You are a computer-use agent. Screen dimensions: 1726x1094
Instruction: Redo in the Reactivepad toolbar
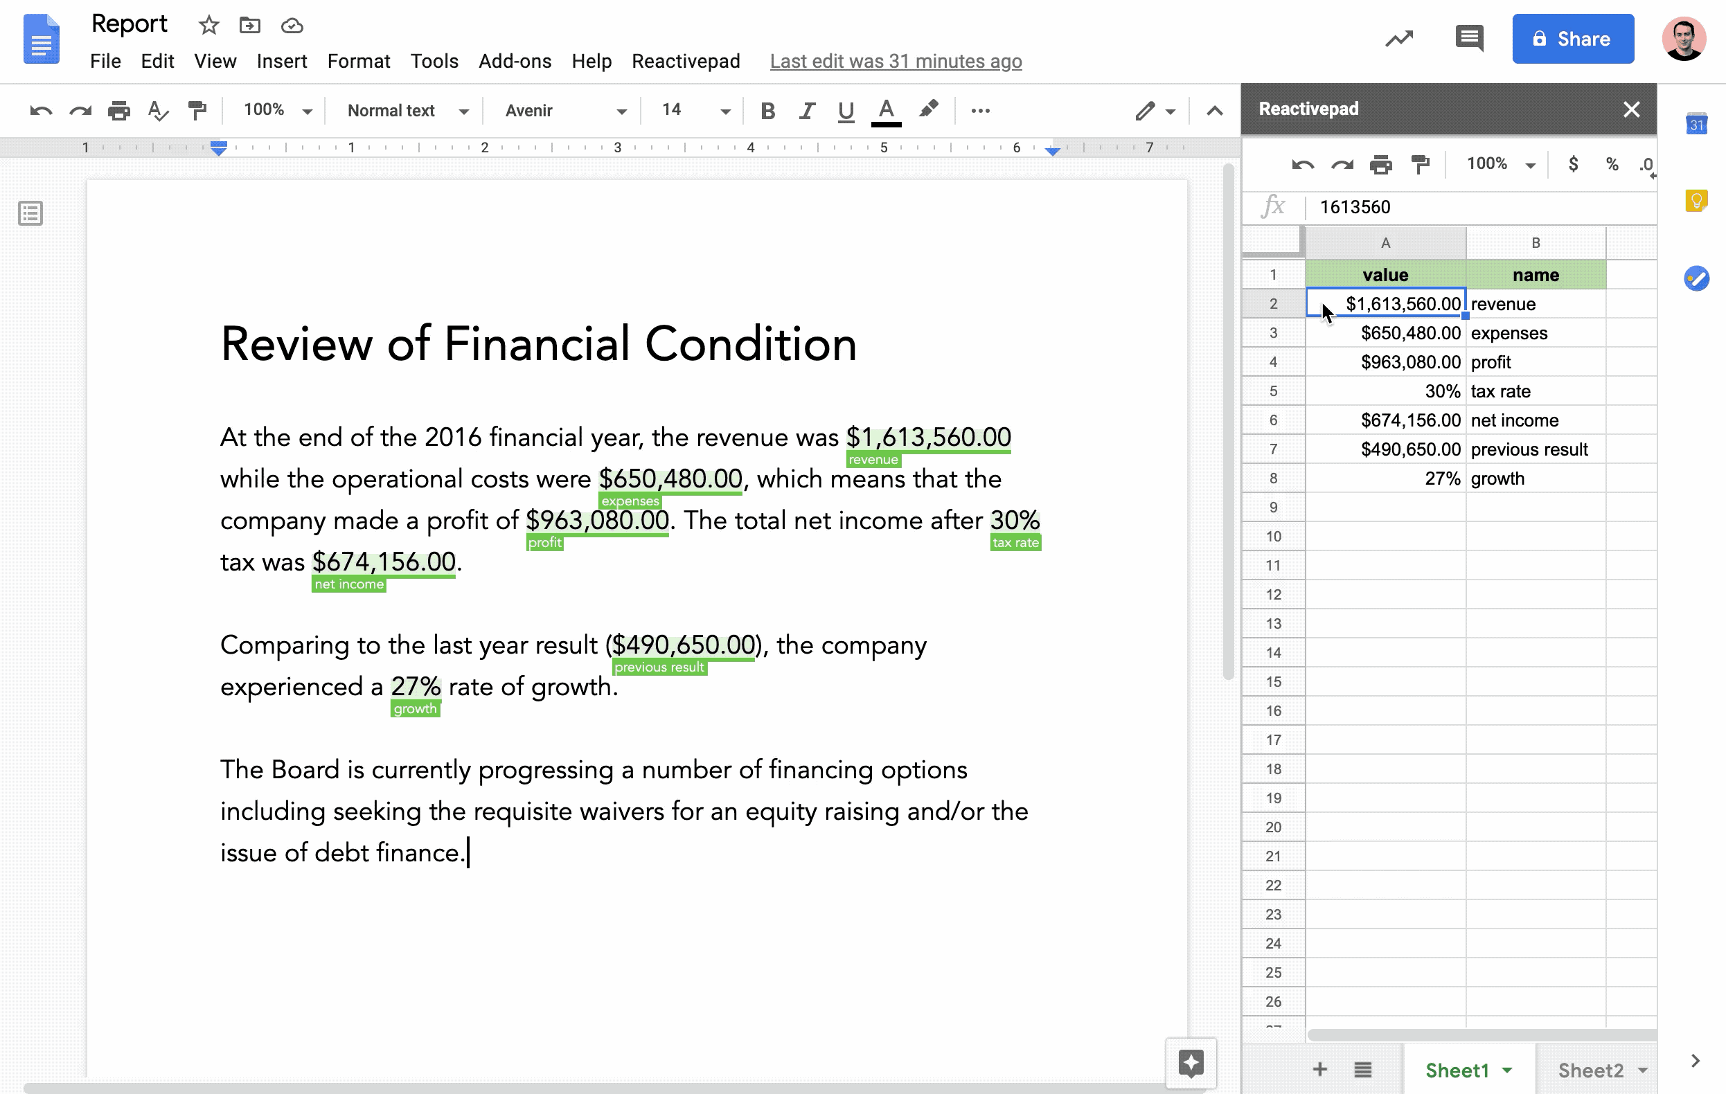(x=1342, y=165)
